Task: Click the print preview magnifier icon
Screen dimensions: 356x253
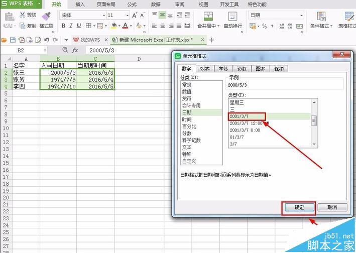Action: pos(38,40)
